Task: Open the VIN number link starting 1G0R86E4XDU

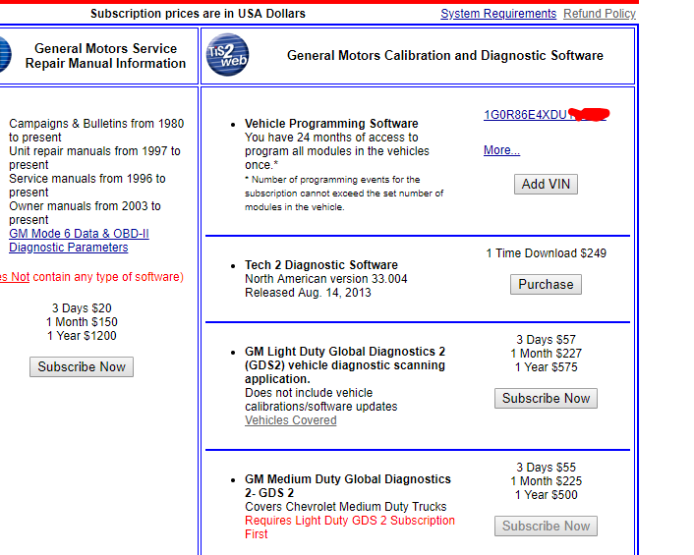Action: coord(526,115)
